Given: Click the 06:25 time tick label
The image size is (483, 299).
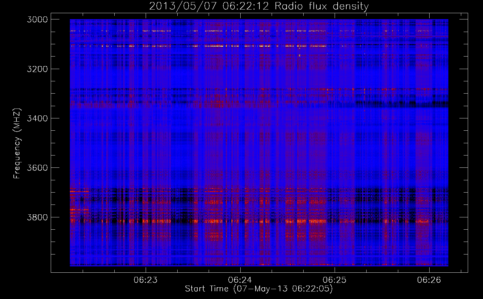Looking at the screenshot, I should [335, 280].
